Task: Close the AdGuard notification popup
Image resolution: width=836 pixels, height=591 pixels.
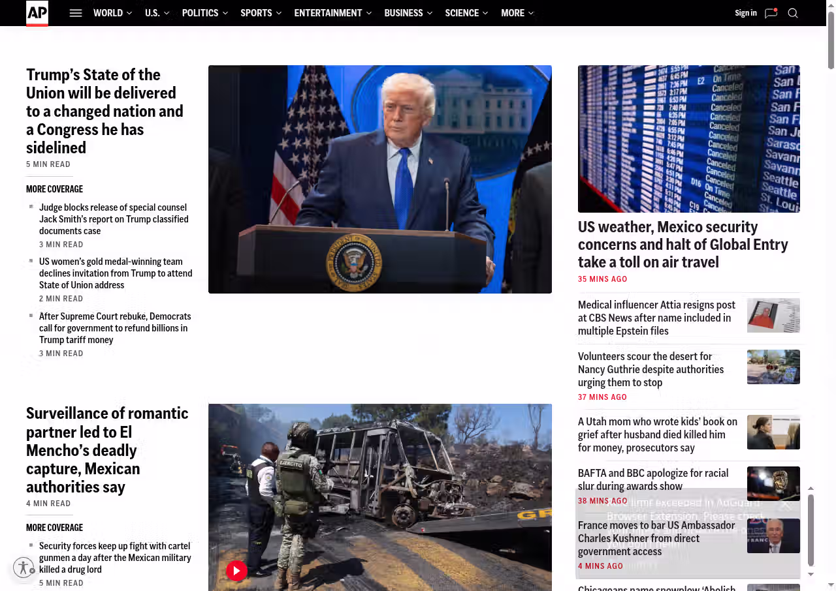Action: tap(786, 504)
